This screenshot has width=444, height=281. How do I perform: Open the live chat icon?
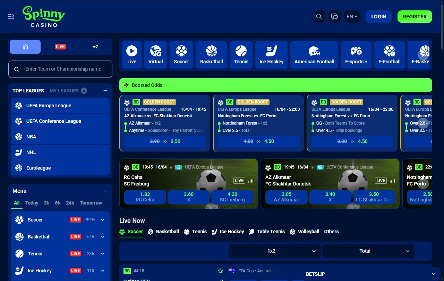click(334, 17)
